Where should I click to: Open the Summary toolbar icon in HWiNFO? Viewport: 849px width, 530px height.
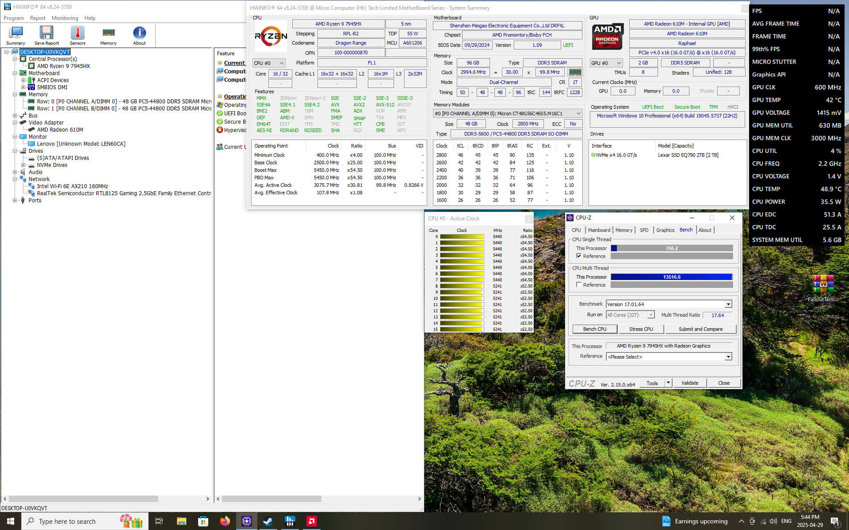16,35
